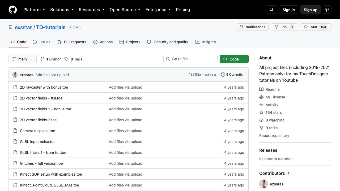View the 8 Commits history link

232,75
